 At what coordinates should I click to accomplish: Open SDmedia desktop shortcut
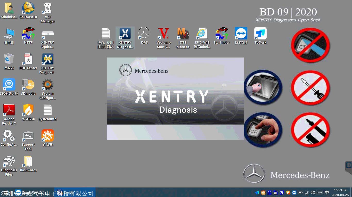click(28, 87)
